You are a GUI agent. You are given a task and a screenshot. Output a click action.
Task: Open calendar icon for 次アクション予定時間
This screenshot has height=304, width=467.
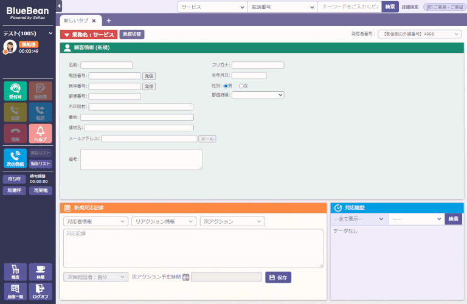(186, 277)
